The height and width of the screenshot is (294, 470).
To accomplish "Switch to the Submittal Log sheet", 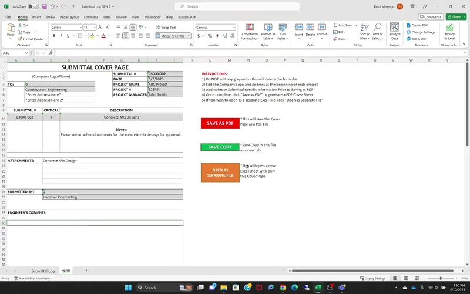I will [43, 271].
